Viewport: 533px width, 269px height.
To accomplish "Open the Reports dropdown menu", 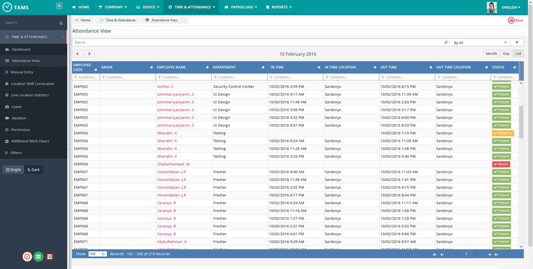I will [279, 7].
